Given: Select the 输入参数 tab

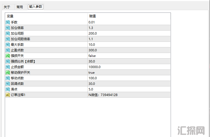Looking at the screenshot, I should coord(36,7).
